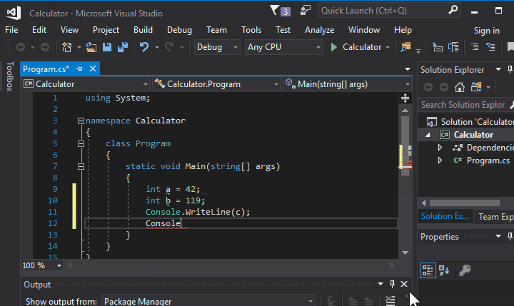Image resolution: width=514 pixels, height=306 pixels.
Task: Click the split editor window handle
Action: 405,98
